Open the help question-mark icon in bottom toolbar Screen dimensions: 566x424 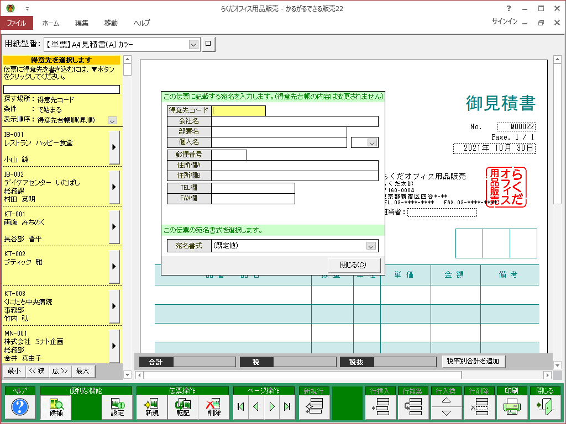20,407
